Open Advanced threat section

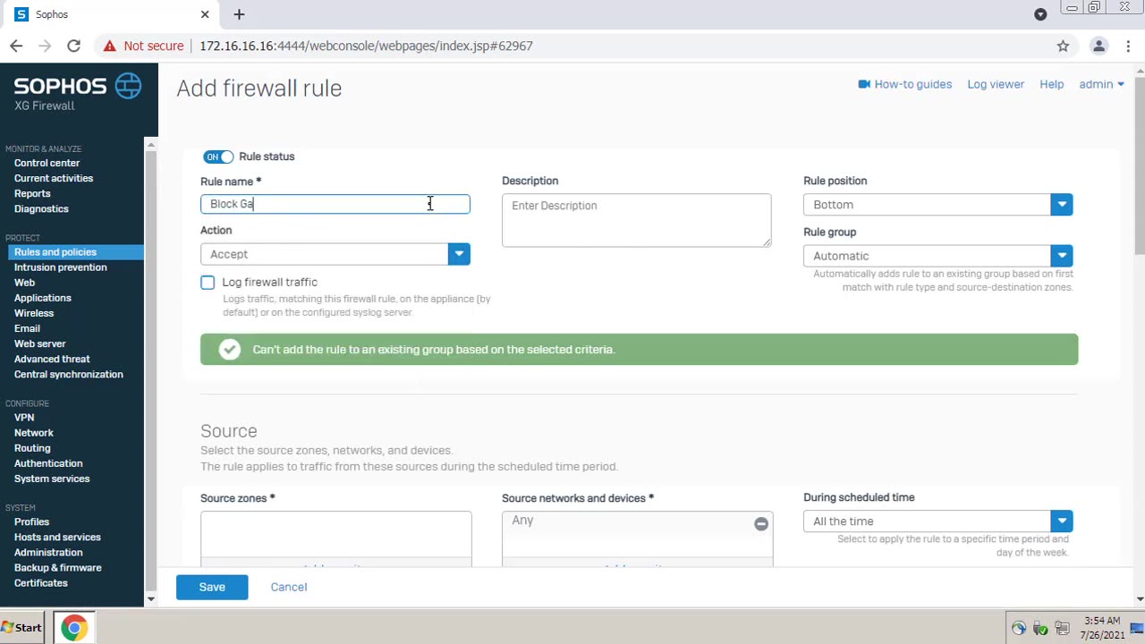(x=52, y=359)
